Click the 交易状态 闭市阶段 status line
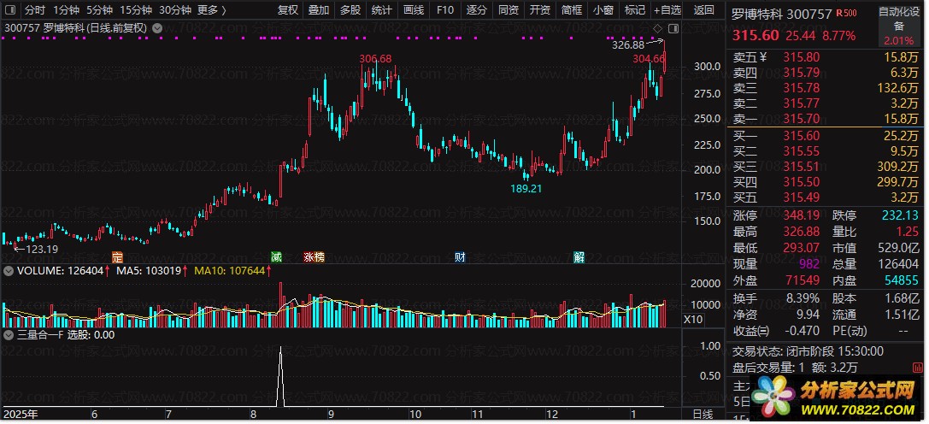Image resolution: width=929 pixels, height=424 pixels. click(808, 351)
